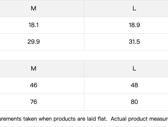
Task: Click the word 'when' in the measurement note
Action: tap(45, 119)
